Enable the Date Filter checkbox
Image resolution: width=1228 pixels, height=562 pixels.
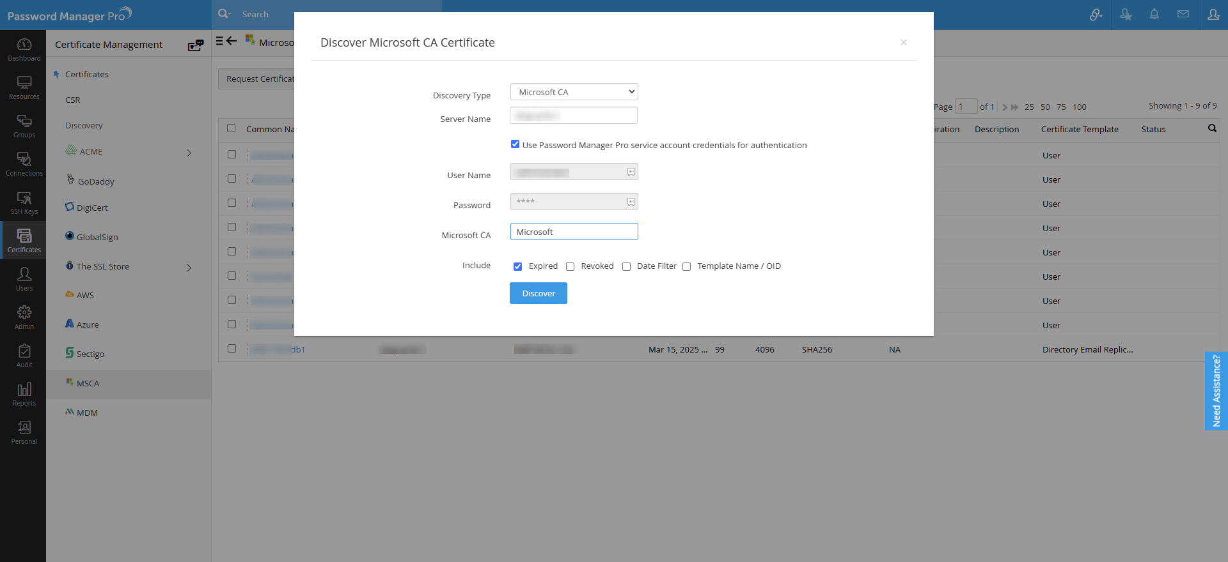pyautogui.click(x=626, y=266)
